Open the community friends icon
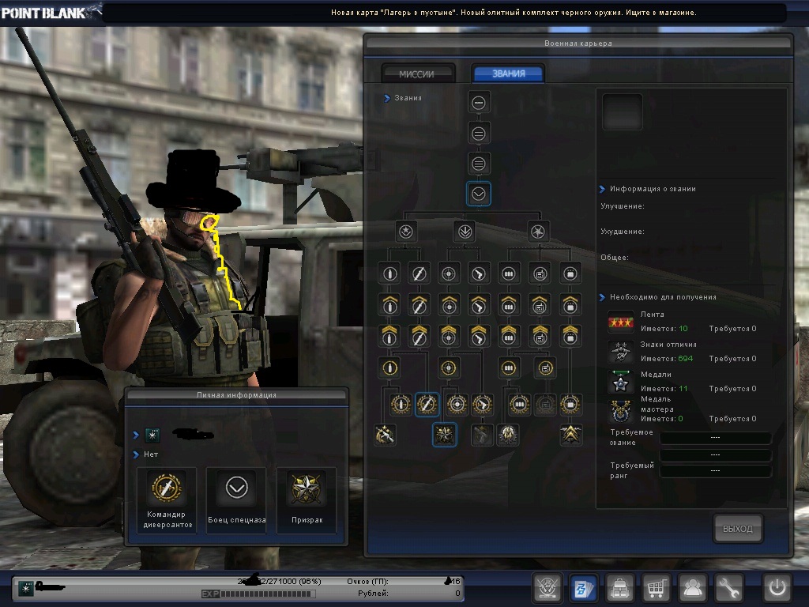Viewport: 809px width, 607px height. pyautogui.click(x=693, y=589)
